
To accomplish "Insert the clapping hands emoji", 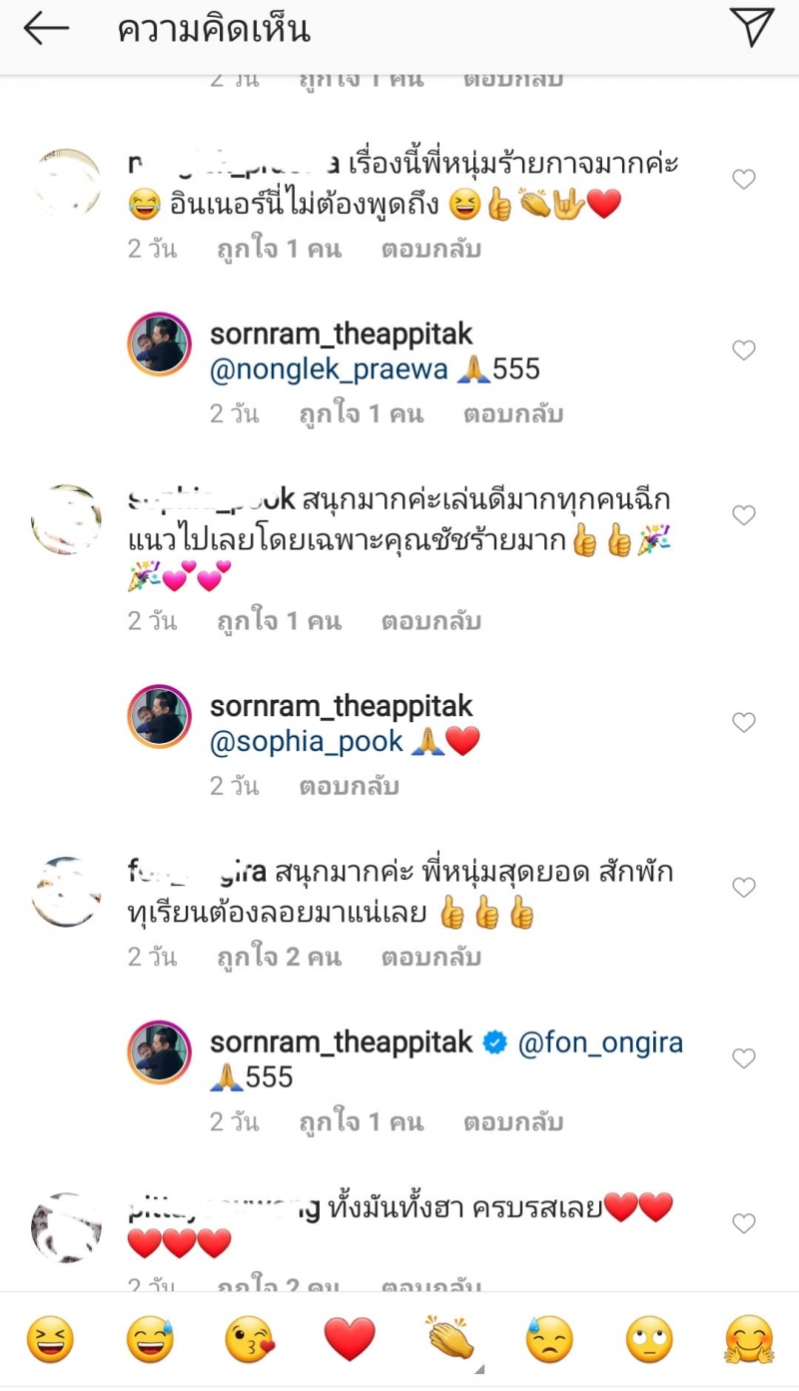I will 449,1339.
